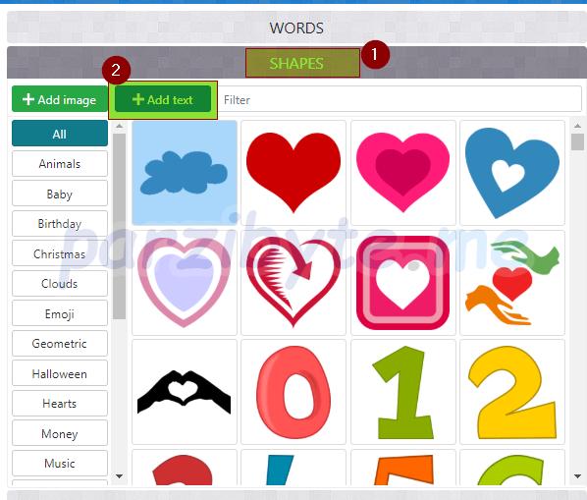Focus the Filter search field
The width and height of the screenshot is (587, 500).
coord(400,99)
